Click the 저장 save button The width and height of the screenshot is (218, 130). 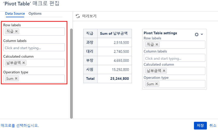pos(200,125)
